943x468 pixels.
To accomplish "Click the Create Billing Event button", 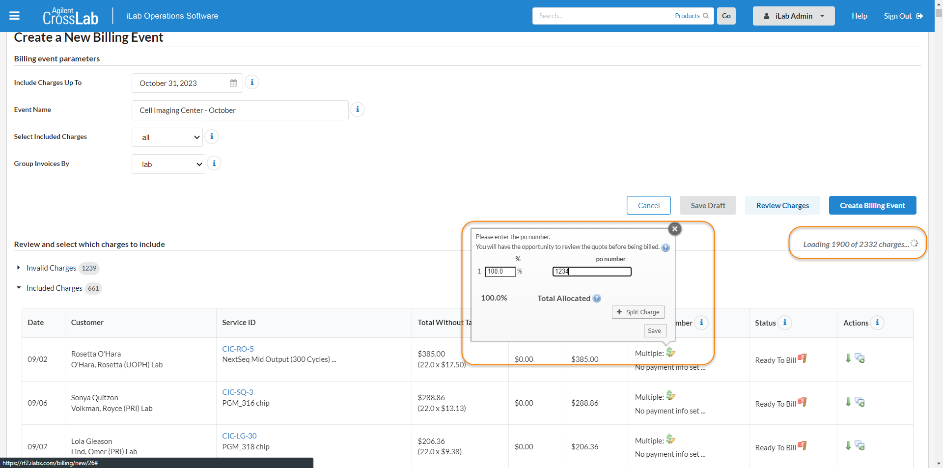I will 872,205.
